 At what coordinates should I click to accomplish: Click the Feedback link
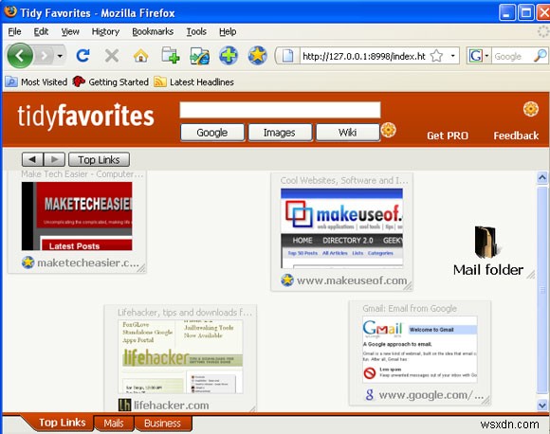516,136
